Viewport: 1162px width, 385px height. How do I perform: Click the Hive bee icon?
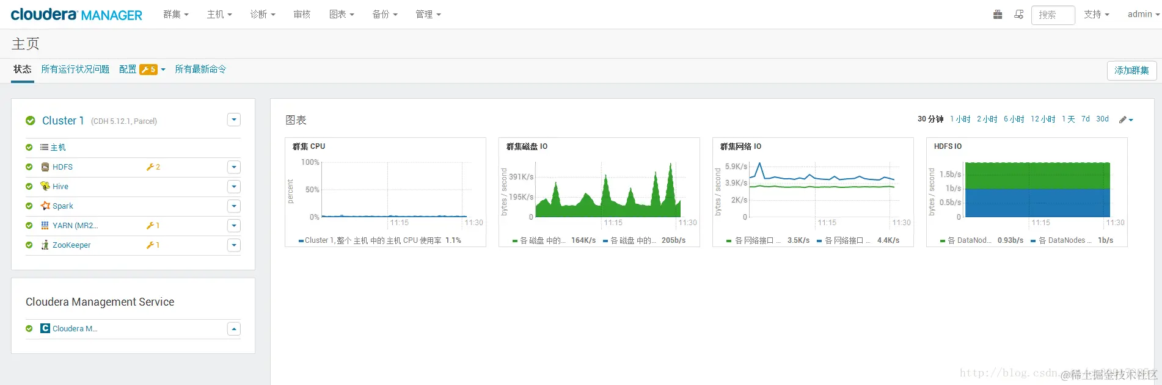(x=45, y=186)
